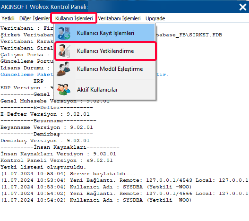
Task: Click the log entry with Remote 127.0.0.1/4543
Action: [125, 180]
